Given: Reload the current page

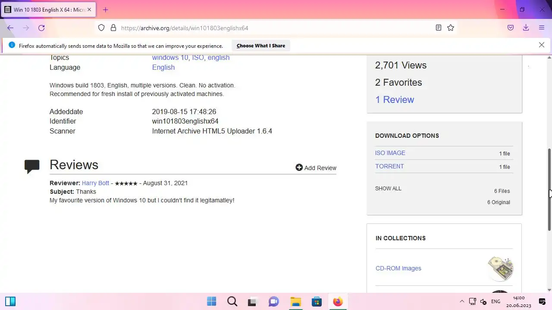Looking at the screenshot, I should 41,28.
